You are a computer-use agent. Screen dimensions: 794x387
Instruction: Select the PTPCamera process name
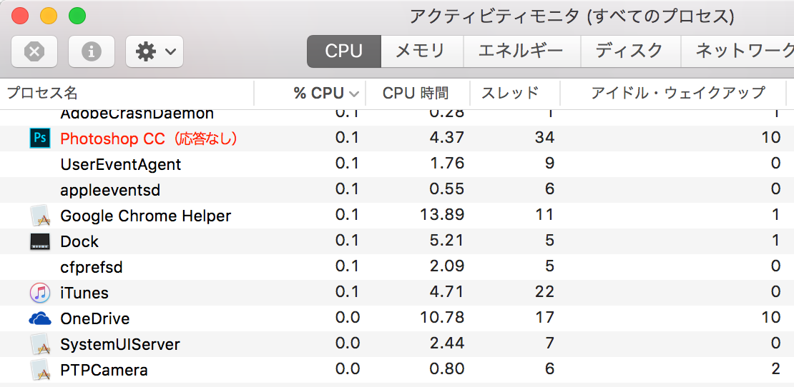(104, 371)
